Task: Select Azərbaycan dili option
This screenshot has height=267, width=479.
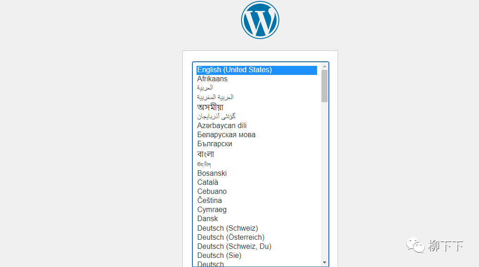Action: point(222,126)
